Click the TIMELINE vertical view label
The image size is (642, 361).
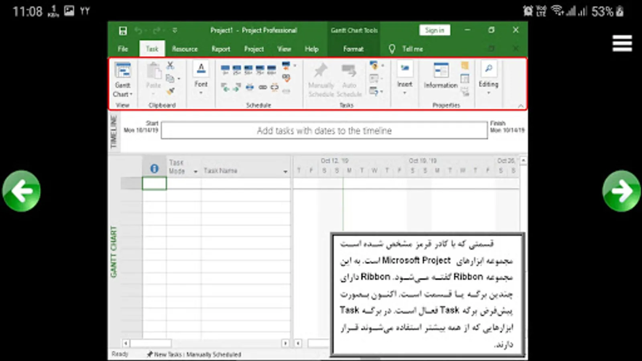pos(114,131)
